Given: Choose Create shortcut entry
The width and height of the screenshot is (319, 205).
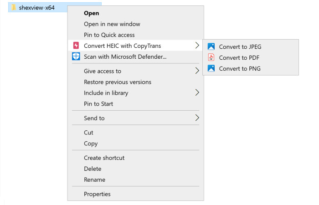Looking at the screenshot, I should (x=104, y=158).
